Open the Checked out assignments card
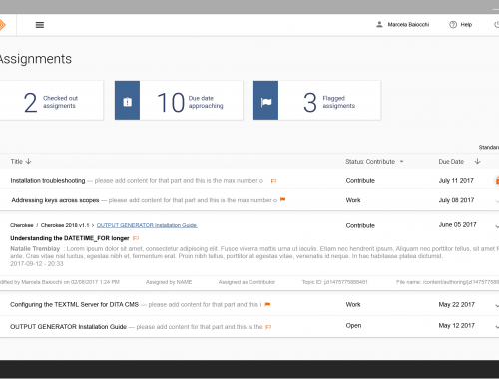 pos(51,100)
